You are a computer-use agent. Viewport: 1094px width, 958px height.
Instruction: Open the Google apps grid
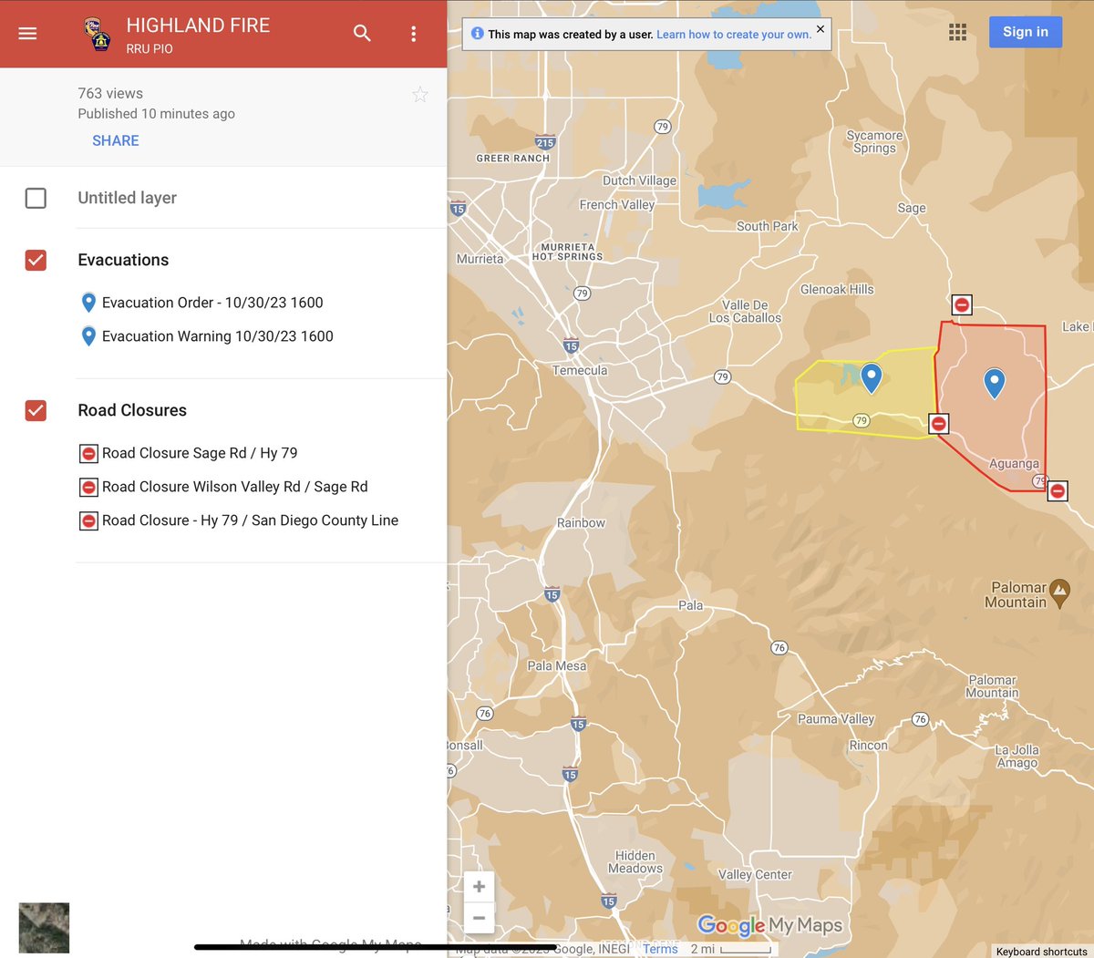(x=957, y=32)
